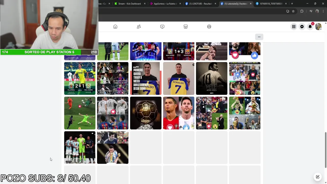Open 'El mejor jugador del mundial' collage
The image size is (327, 184).
pyautogui.click(x=245, y=78)
